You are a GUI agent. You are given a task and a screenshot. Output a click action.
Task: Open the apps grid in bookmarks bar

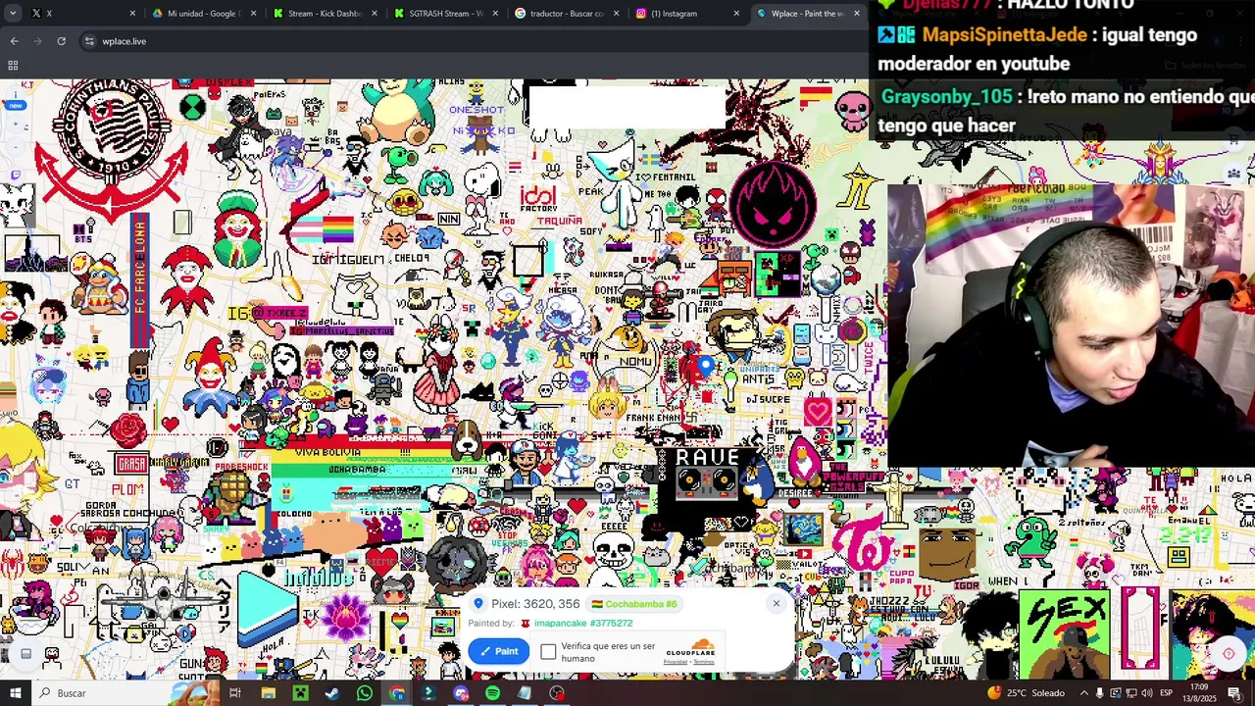13,66
